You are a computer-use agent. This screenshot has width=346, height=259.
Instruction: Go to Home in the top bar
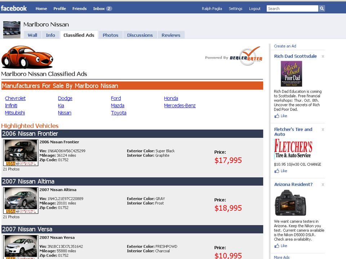pyautogui.click(x=41, y=9)
